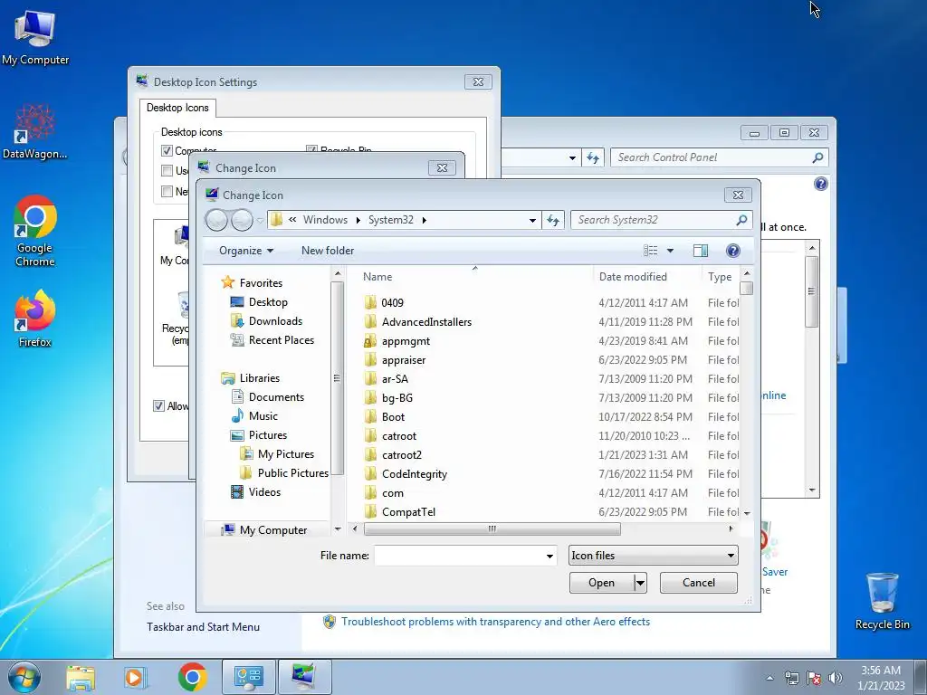Viewport: 927px width, 695px height.
Task: Click the file list horizontal scrollbar thumb
Action: (x=492, y=528)
